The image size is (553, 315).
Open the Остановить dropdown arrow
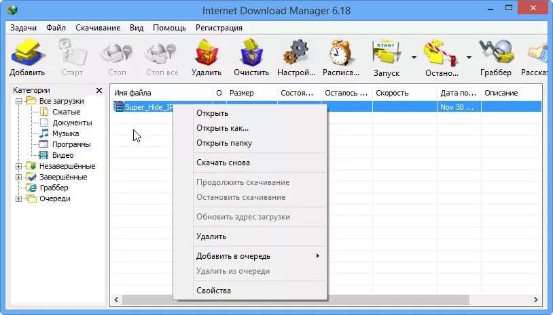pyautogui.click(x=469, y=58)
